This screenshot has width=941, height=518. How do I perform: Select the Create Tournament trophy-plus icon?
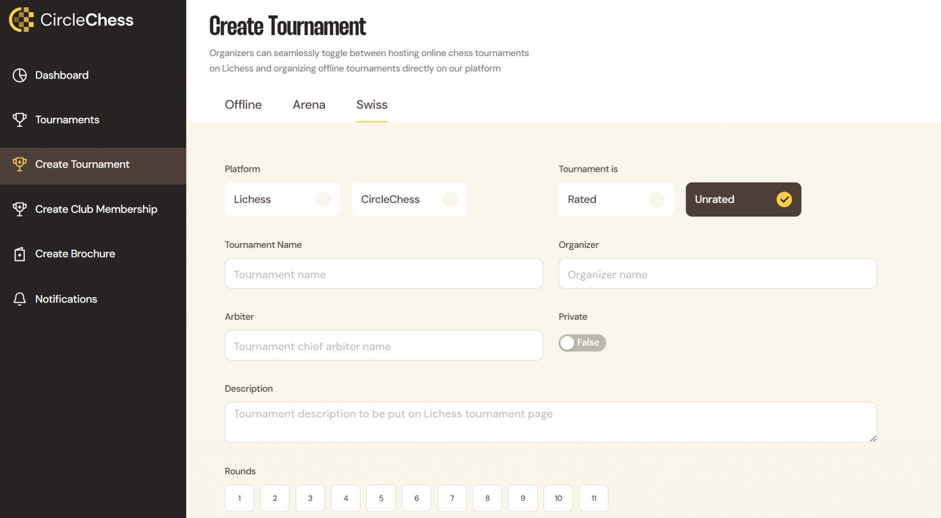pyautogui.click(x=19, y=164)
